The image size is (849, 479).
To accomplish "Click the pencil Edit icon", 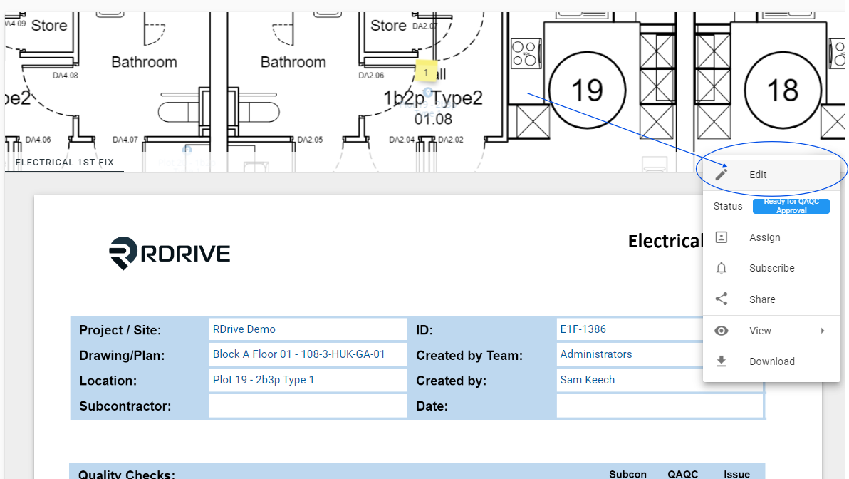I will point(722,175).
